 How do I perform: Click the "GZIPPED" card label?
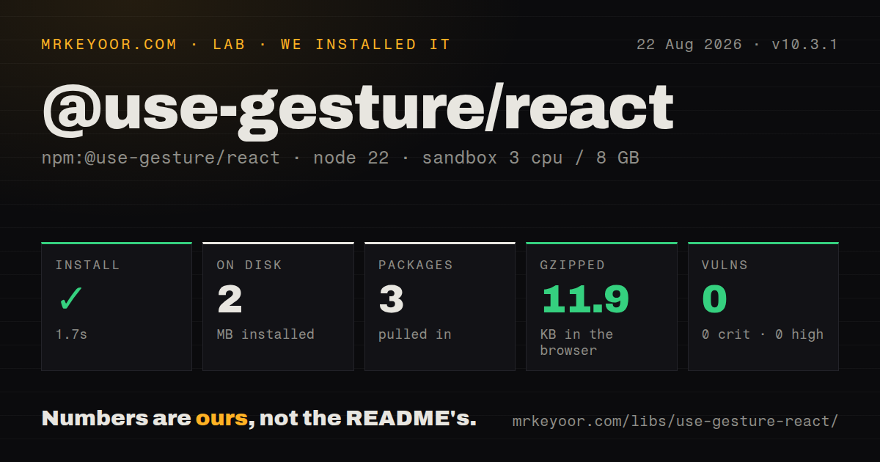click(x=573, y=265)
